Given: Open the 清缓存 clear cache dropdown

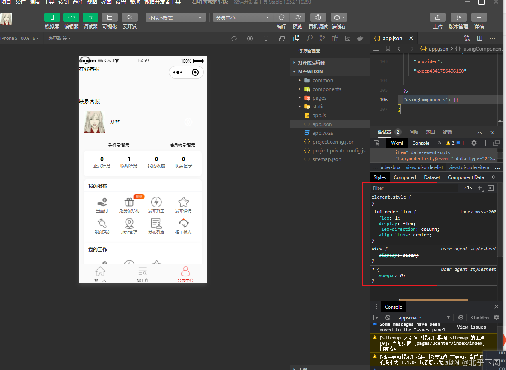Looking at the screenshot, I should point(339,17).
